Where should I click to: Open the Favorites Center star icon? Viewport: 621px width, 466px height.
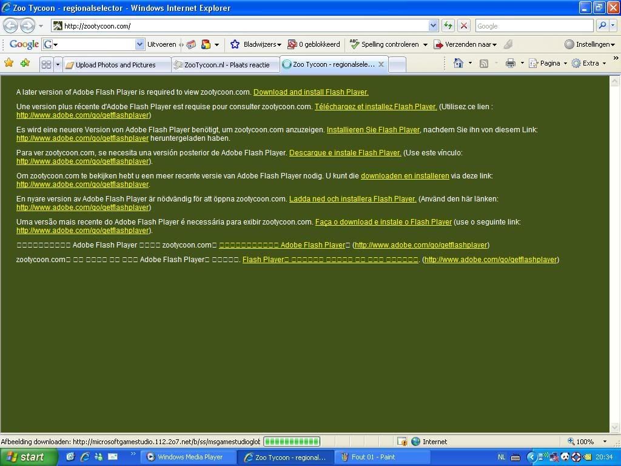point(9,63)
